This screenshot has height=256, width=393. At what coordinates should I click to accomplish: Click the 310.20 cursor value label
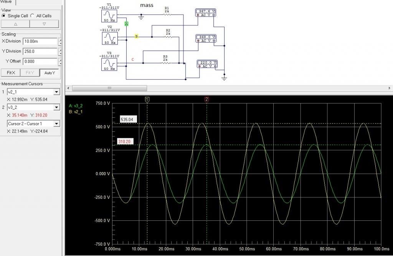pos(125,141)
